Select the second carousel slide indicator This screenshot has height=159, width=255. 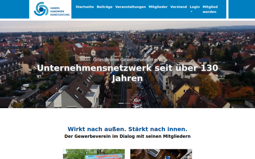point(127,103)
